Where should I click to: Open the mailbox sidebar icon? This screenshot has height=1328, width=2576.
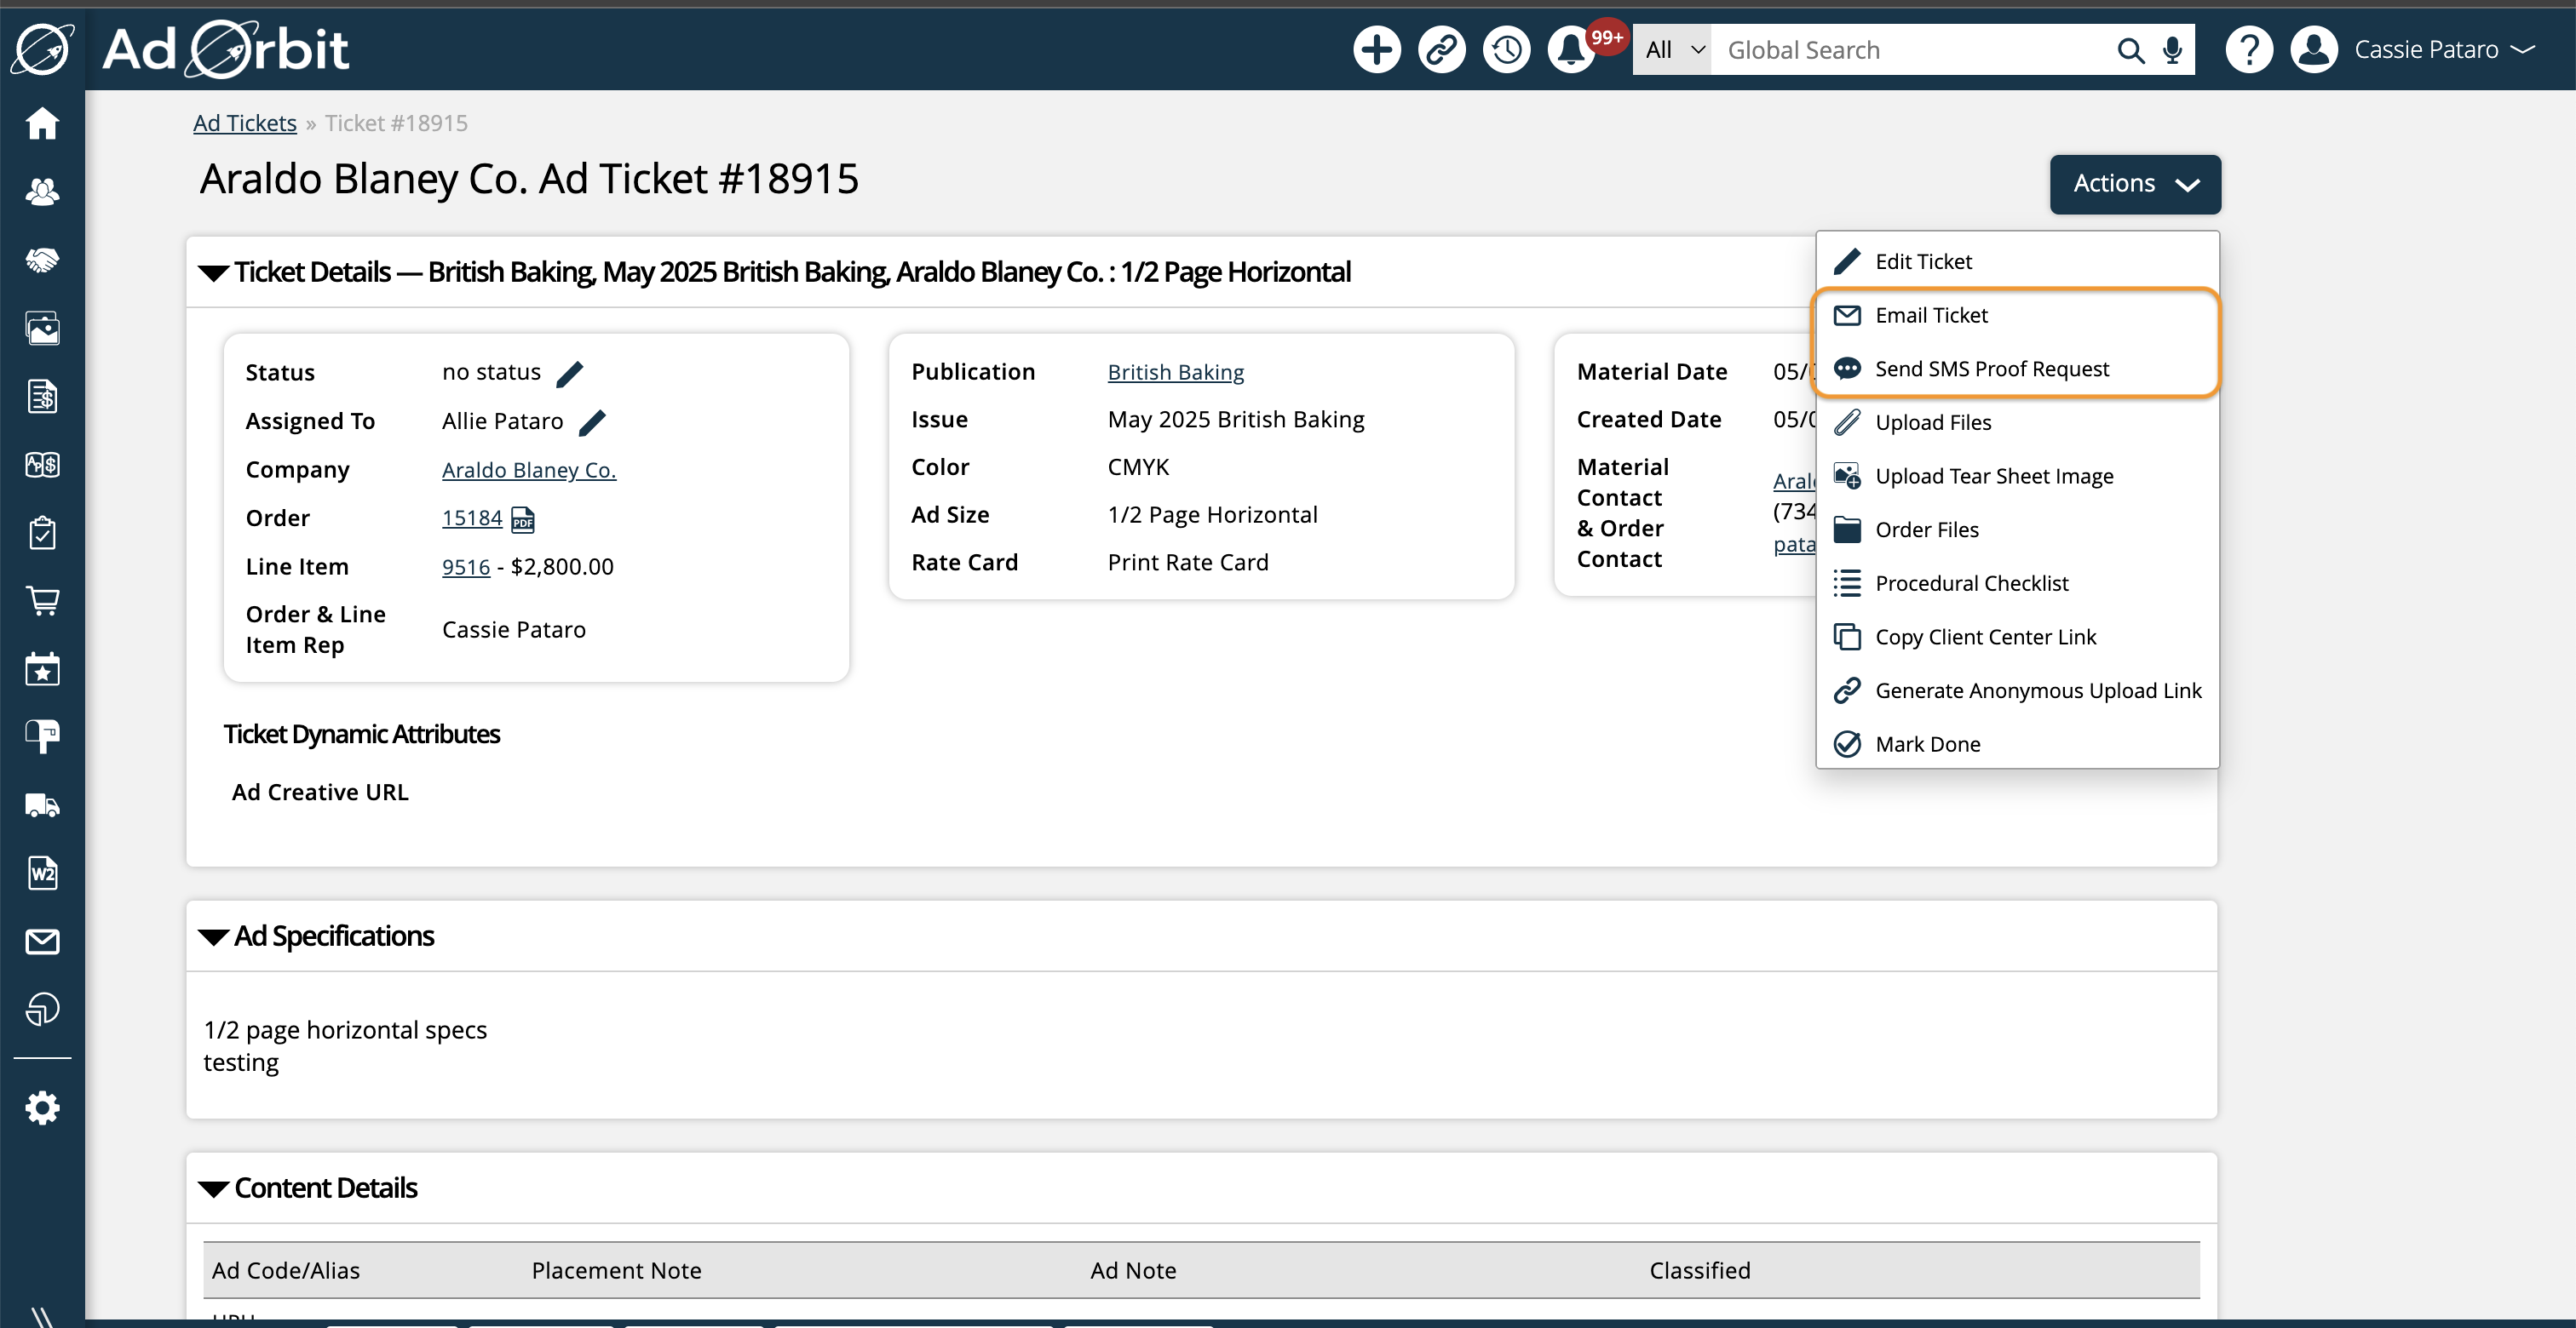(x=42, y=736)
